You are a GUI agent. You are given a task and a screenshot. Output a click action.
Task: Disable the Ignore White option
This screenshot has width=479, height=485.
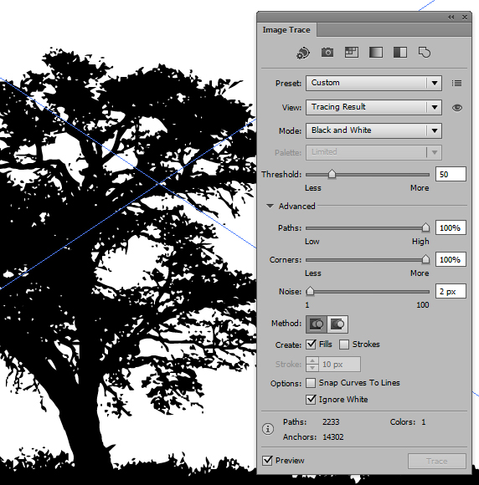coord(311,400)
